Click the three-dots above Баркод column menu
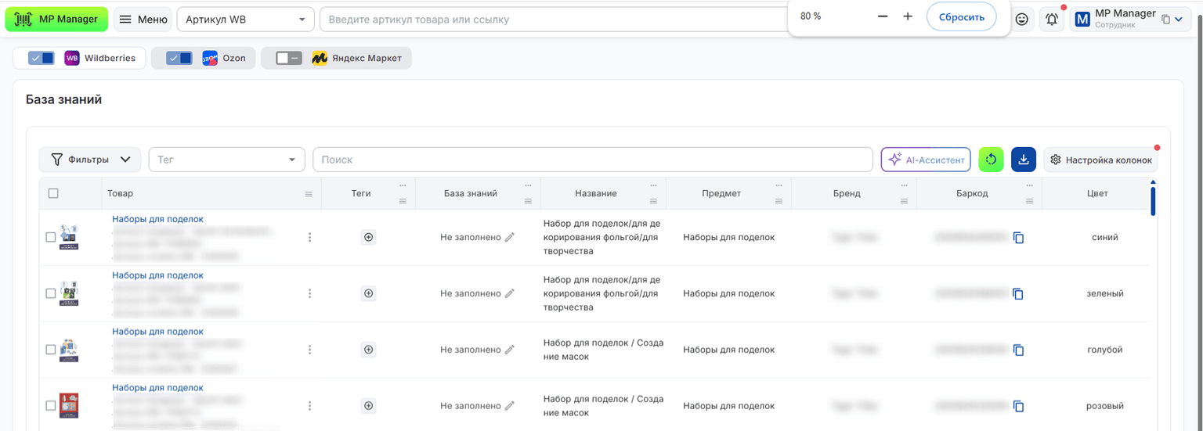The width and height of the screenshot is (1203, 431). click(1029, 185)
